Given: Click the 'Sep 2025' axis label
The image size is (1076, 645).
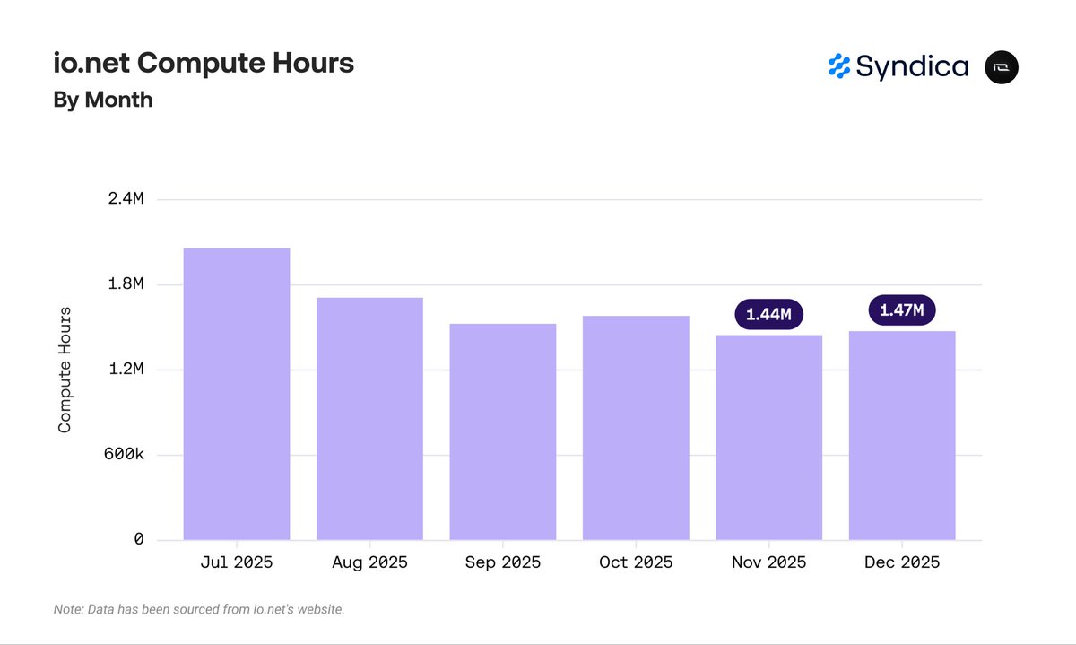Looking at the screenshot, I should click(503, 562).
